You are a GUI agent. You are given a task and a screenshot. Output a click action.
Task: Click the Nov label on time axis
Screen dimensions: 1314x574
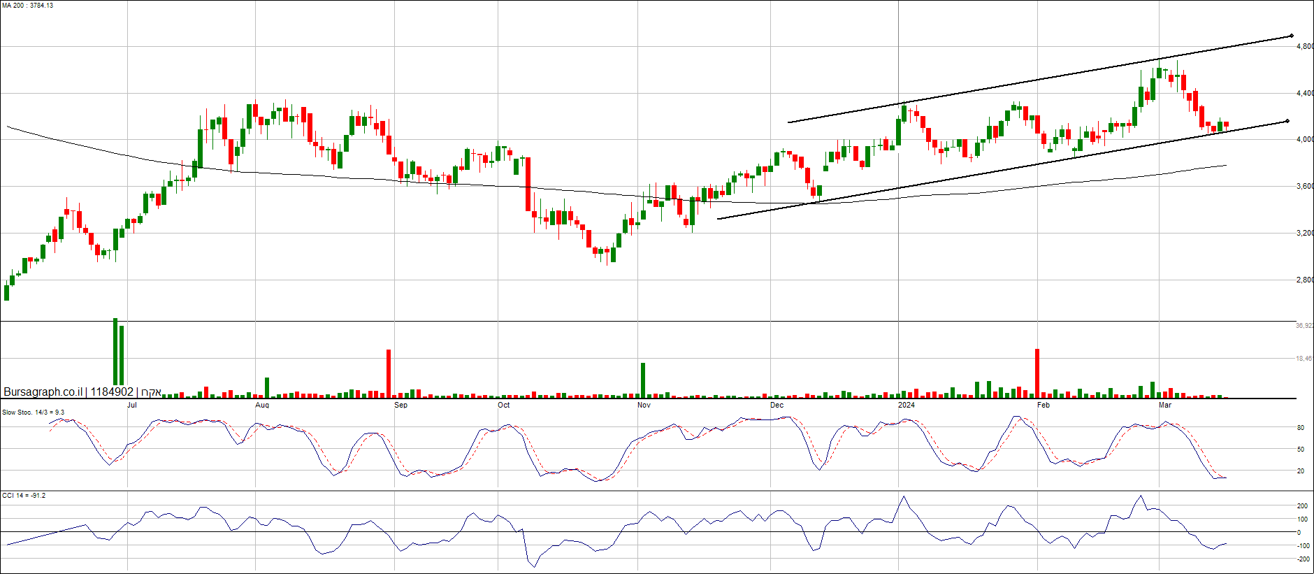coord(644,405)
